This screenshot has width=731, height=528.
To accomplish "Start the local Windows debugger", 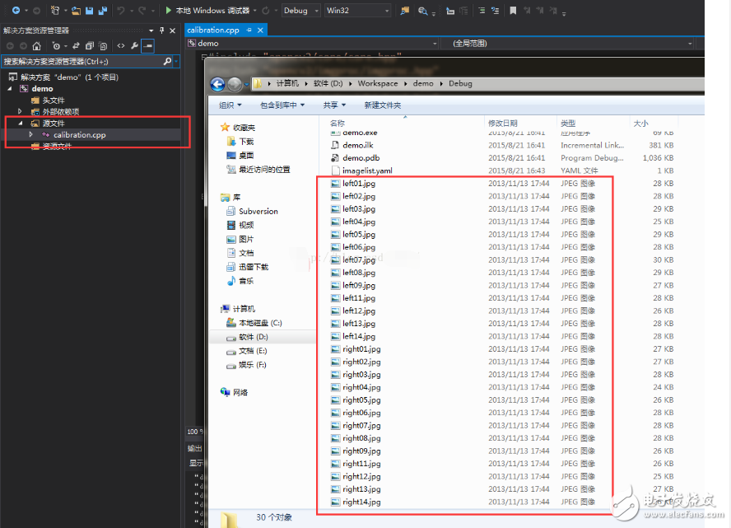I will click(206, 11).
